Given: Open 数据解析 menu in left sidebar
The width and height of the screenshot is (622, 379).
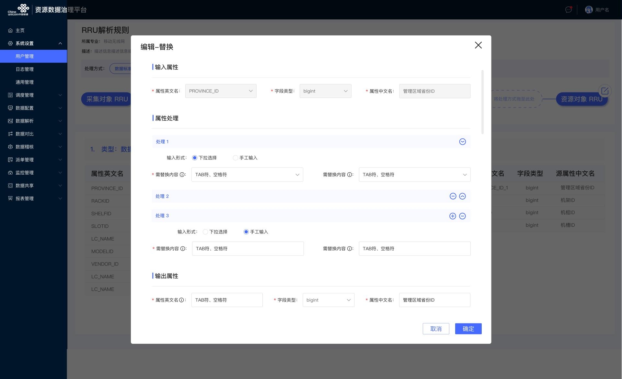Looking at the screenshot, I should tap(33, 121).
